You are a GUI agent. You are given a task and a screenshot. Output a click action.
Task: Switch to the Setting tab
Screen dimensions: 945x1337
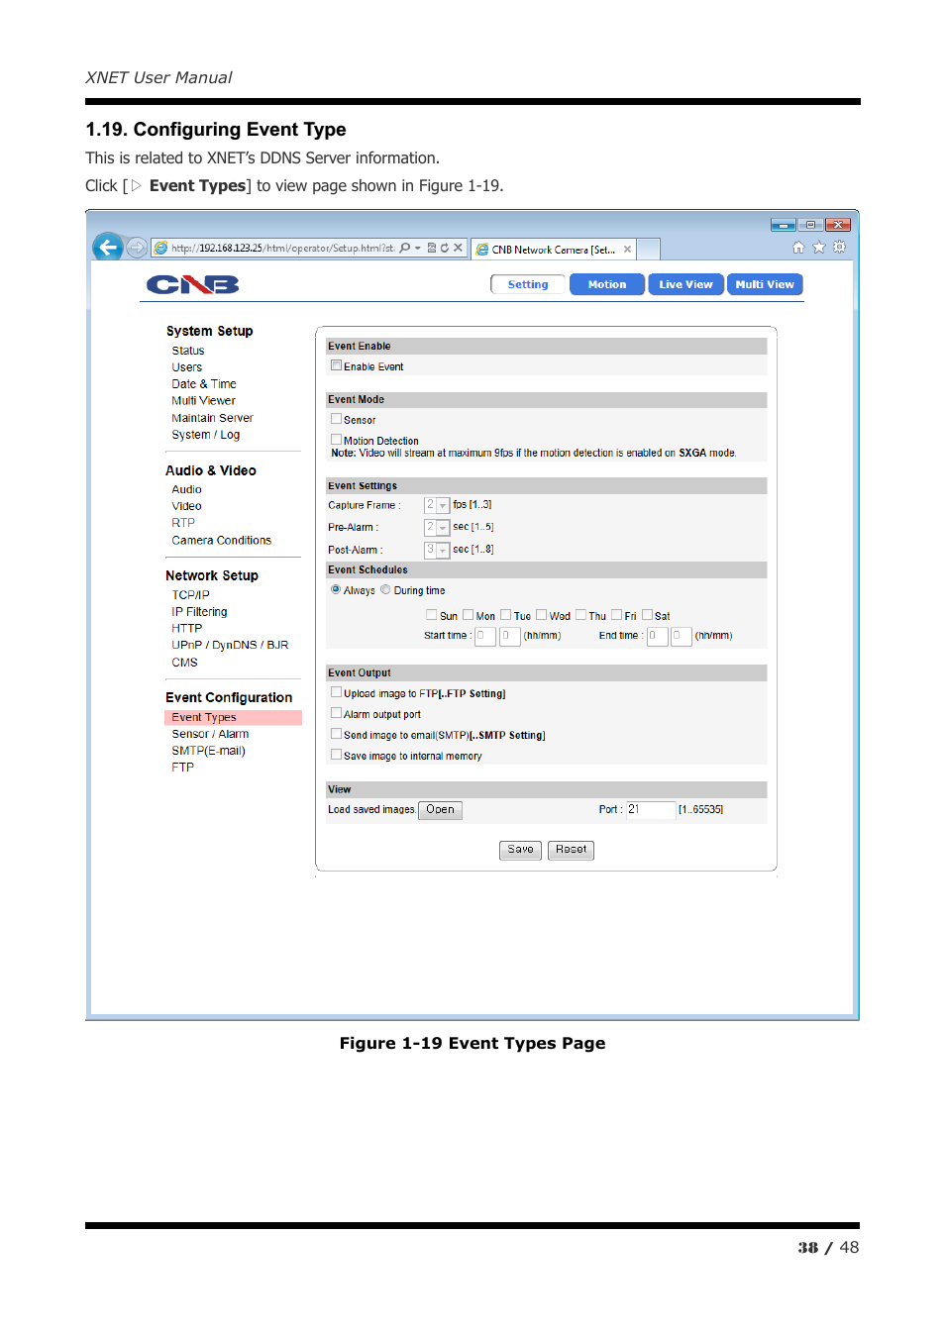coord(528,284)
